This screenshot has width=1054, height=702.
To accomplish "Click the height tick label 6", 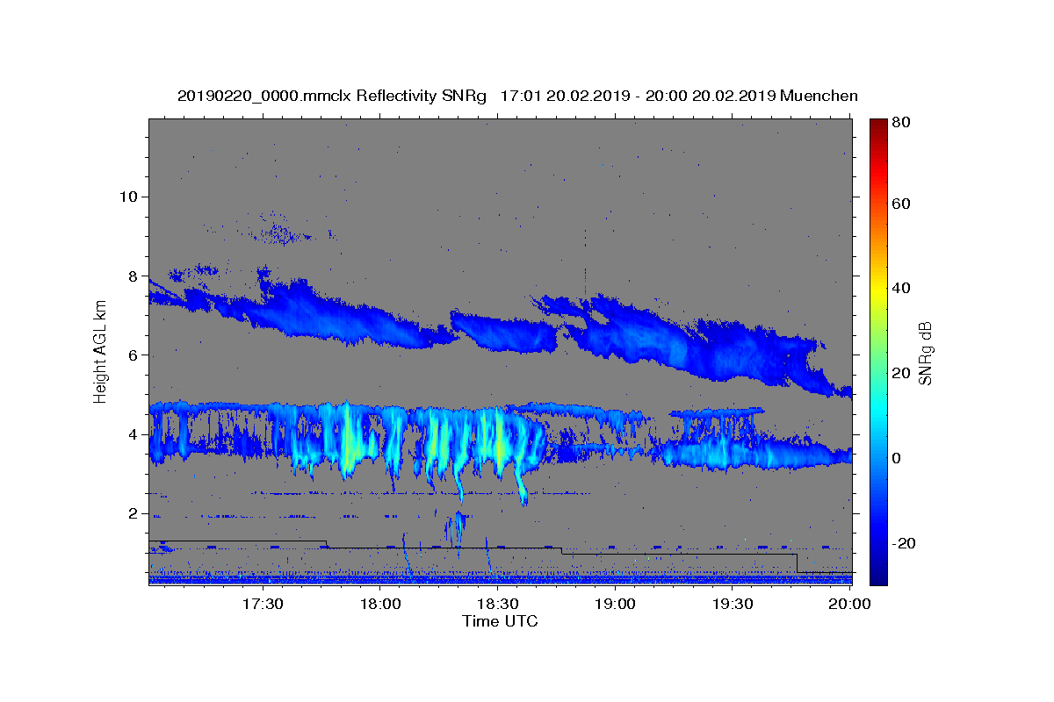I will click(x=133, y=355).
